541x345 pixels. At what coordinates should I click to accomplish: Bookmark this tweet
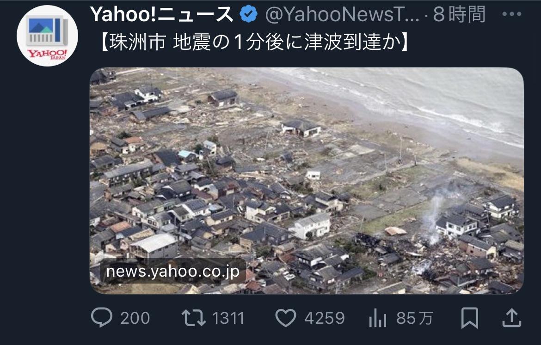pyautogui.click(x=470, y=318)
